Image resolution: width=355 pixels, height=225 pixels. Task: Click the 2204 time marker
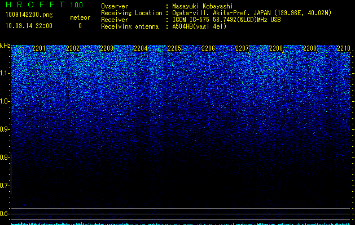[141, 48]
